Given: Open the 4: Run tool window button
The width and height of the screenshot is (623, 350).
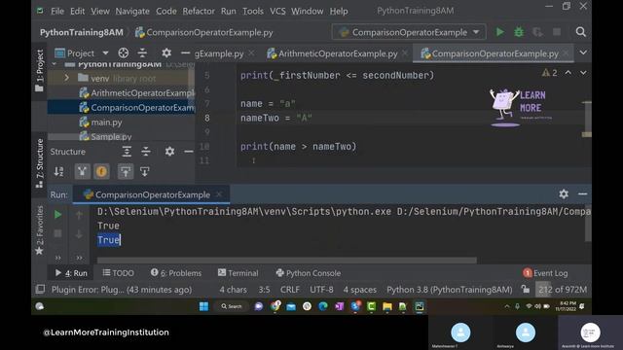Looking at the screenshot, I should [x=71, y=273].
